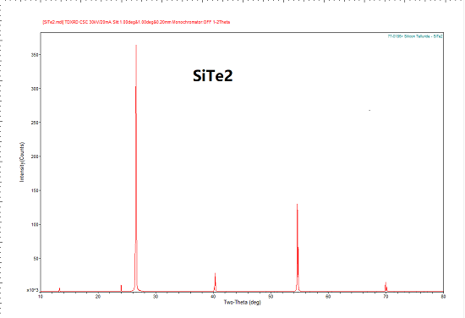
Task: Click the 250 tick label on intensity axis
Action: 35,123
